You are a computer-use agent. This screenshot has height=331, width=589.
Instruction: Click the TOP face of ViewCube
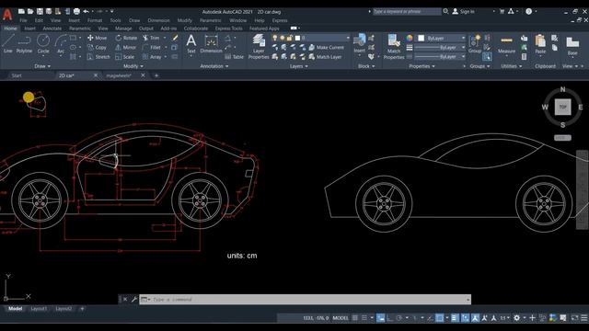(562, 107)
